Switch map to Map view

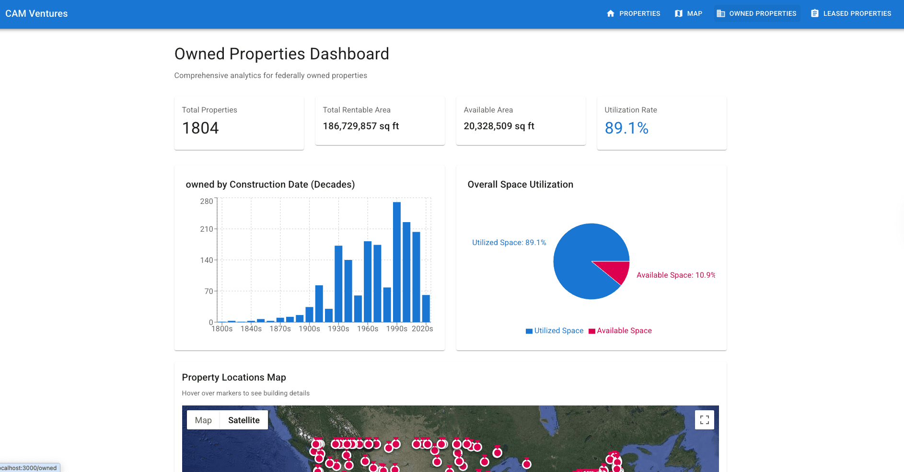(x=203, y=420)
